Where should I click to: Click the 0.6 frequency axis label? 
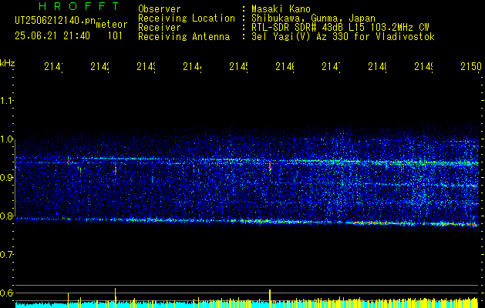click(x=7, y=293)
